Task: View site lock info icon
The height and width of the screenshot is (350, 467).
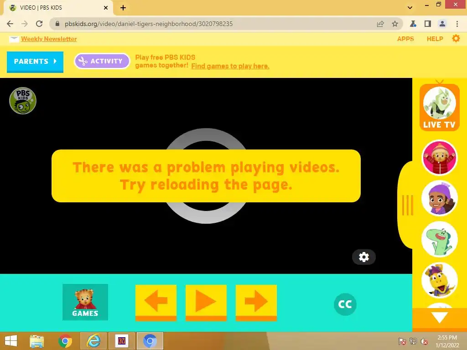Action: click(x=57, y=24)
